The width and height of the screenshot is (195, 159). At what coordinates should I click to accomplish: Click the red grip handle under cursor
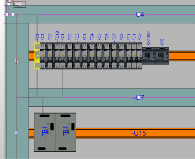click(x=16, y=60)
